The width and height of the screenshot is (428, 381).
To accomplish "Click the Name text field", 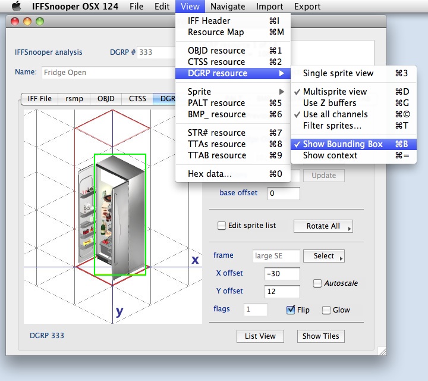I will [x=107, y=73].
